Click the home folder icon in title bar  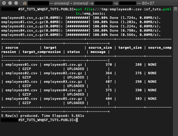click(25, 3)
